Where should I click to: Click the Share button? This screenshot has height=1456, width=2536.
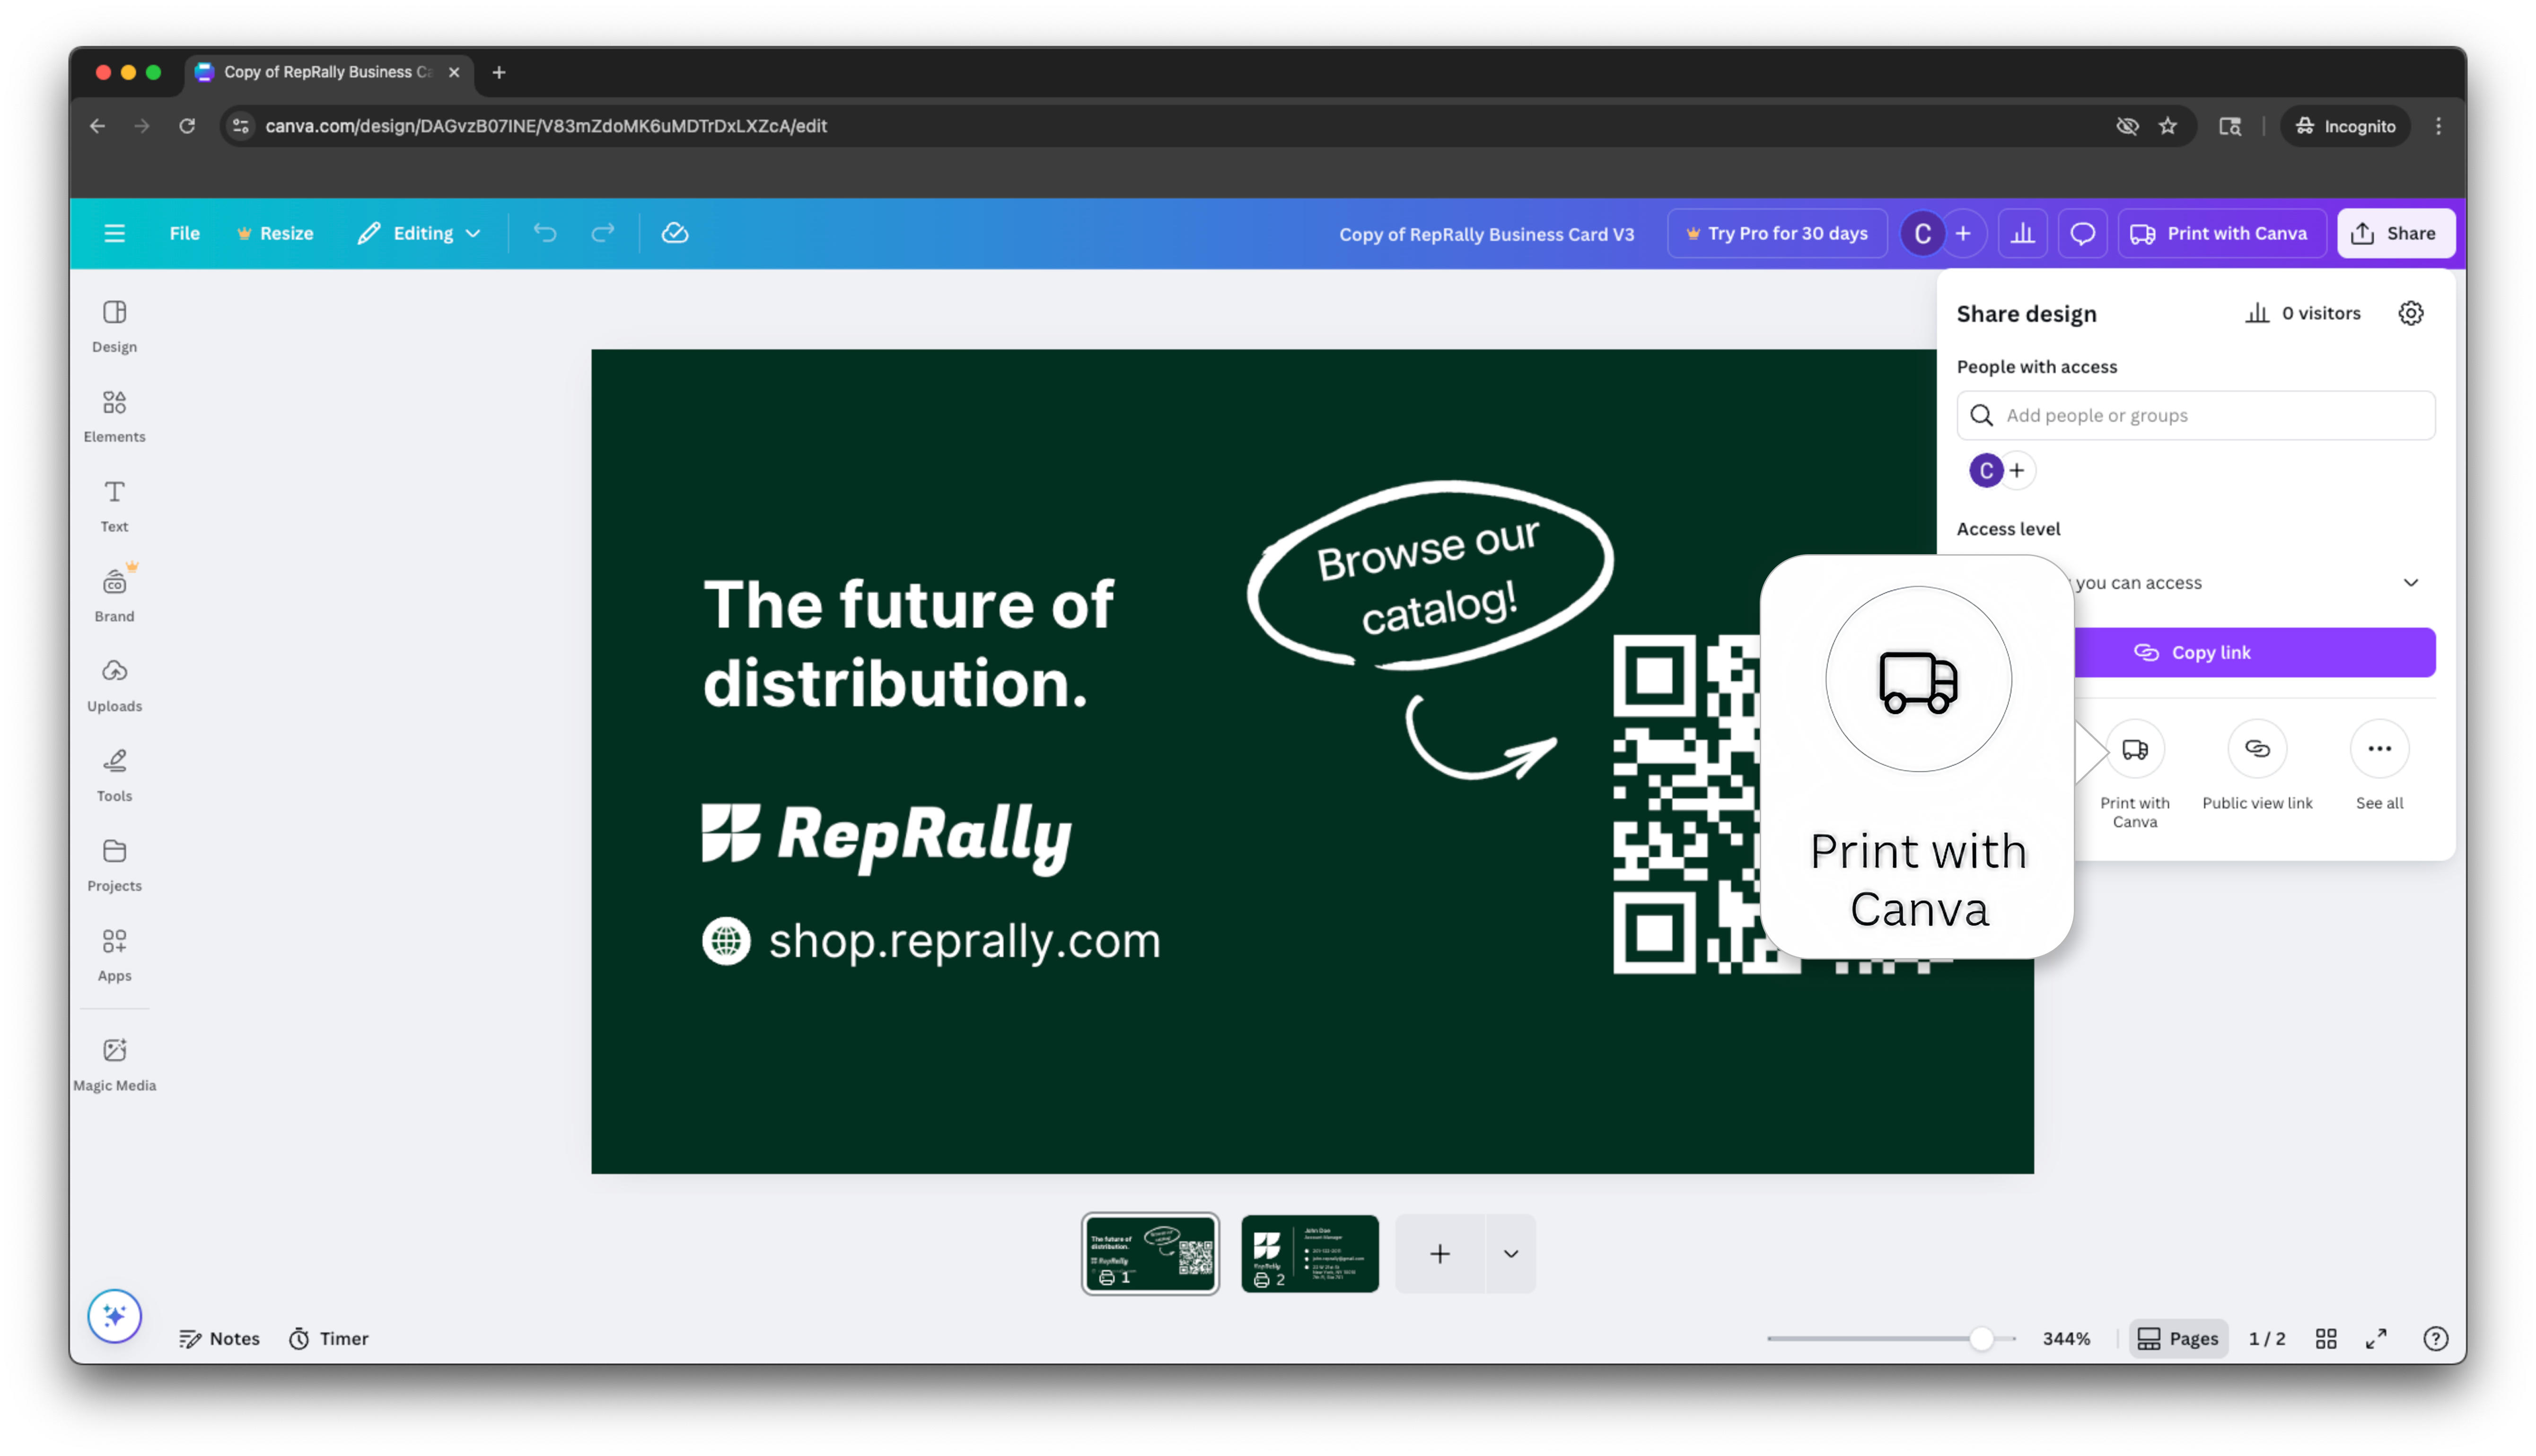tap(2395, 233)
